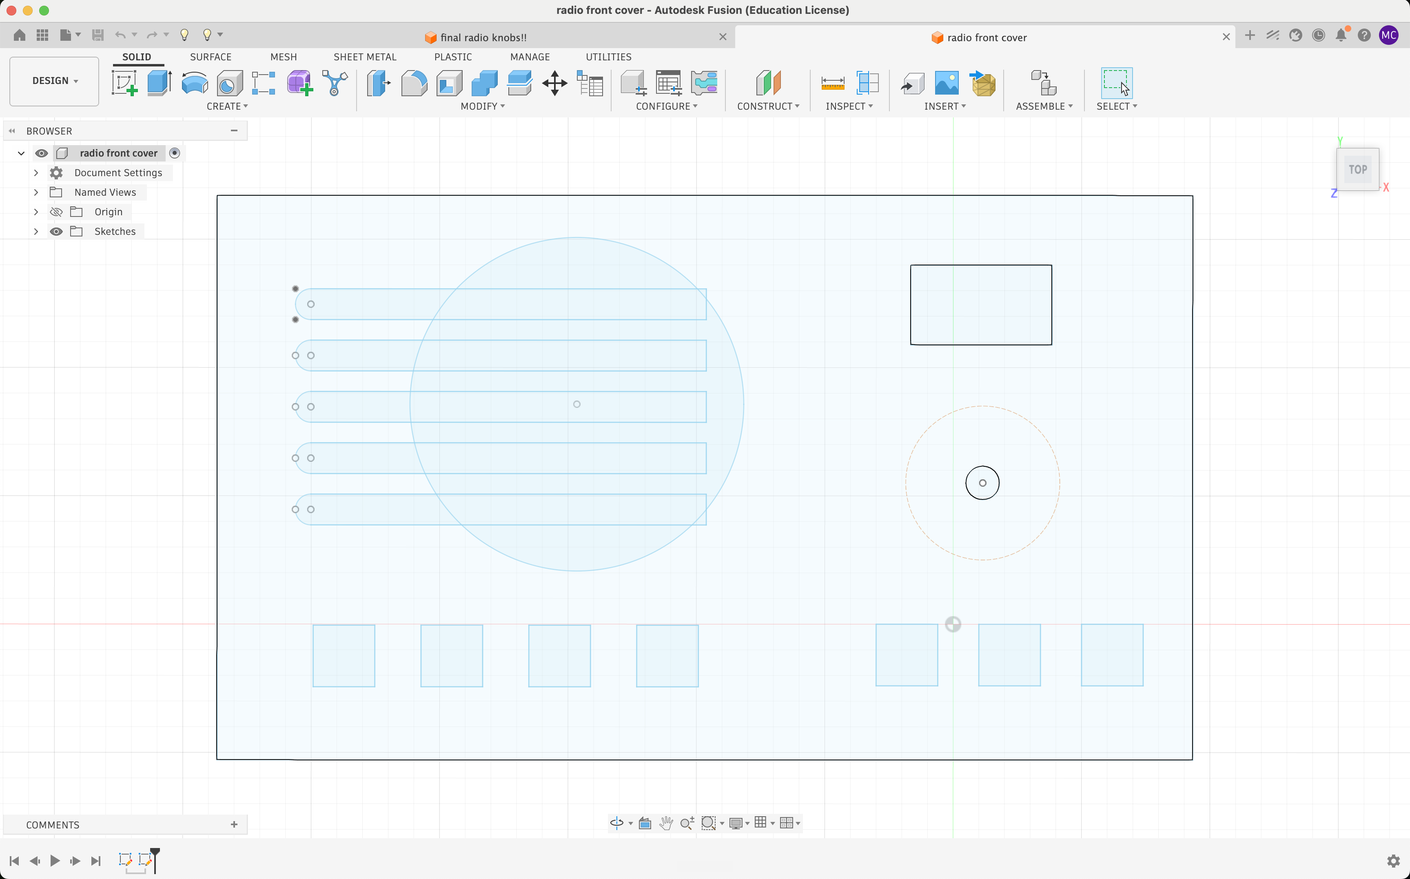This screenshot has height=879, width=1410.
Task: Select the Revolve tool
Action: 194,83
